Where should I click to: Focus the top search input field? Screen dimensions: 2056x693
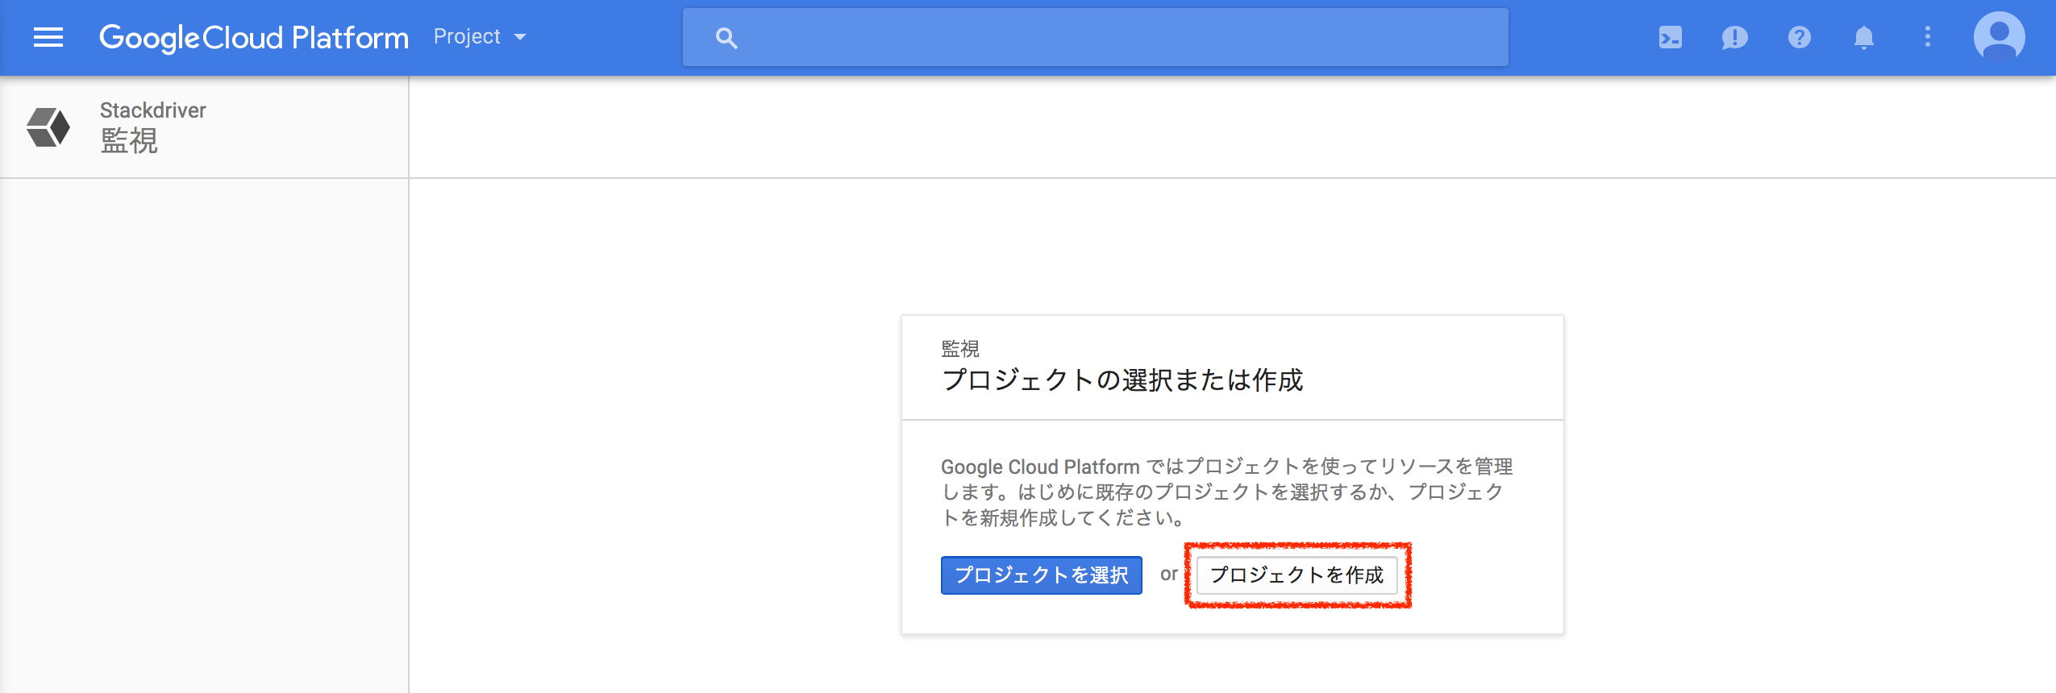(1095, 37)
